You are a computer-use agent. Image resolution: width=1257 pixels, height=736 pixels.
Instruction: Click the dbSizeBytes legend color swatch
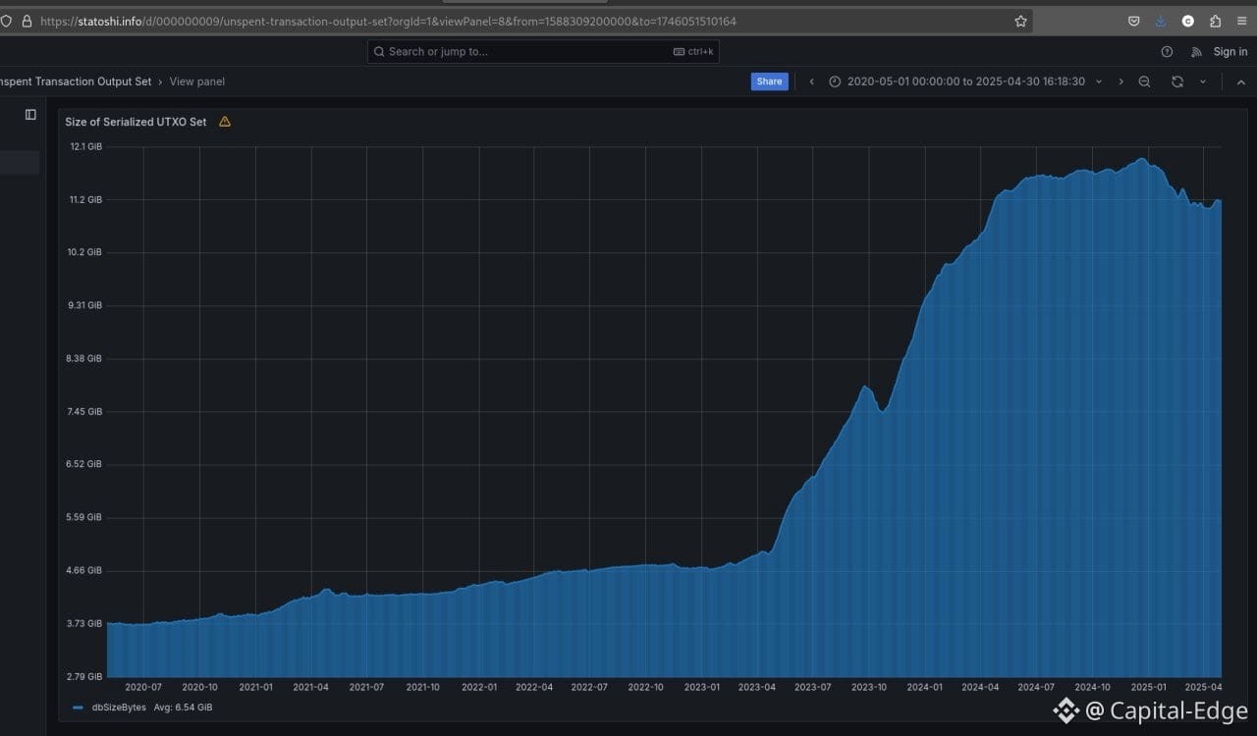[x=79, y=708]
